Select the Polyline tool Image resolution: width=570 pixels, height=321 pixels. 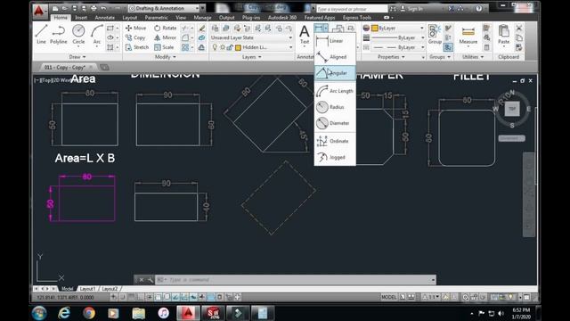pos(59,35)
